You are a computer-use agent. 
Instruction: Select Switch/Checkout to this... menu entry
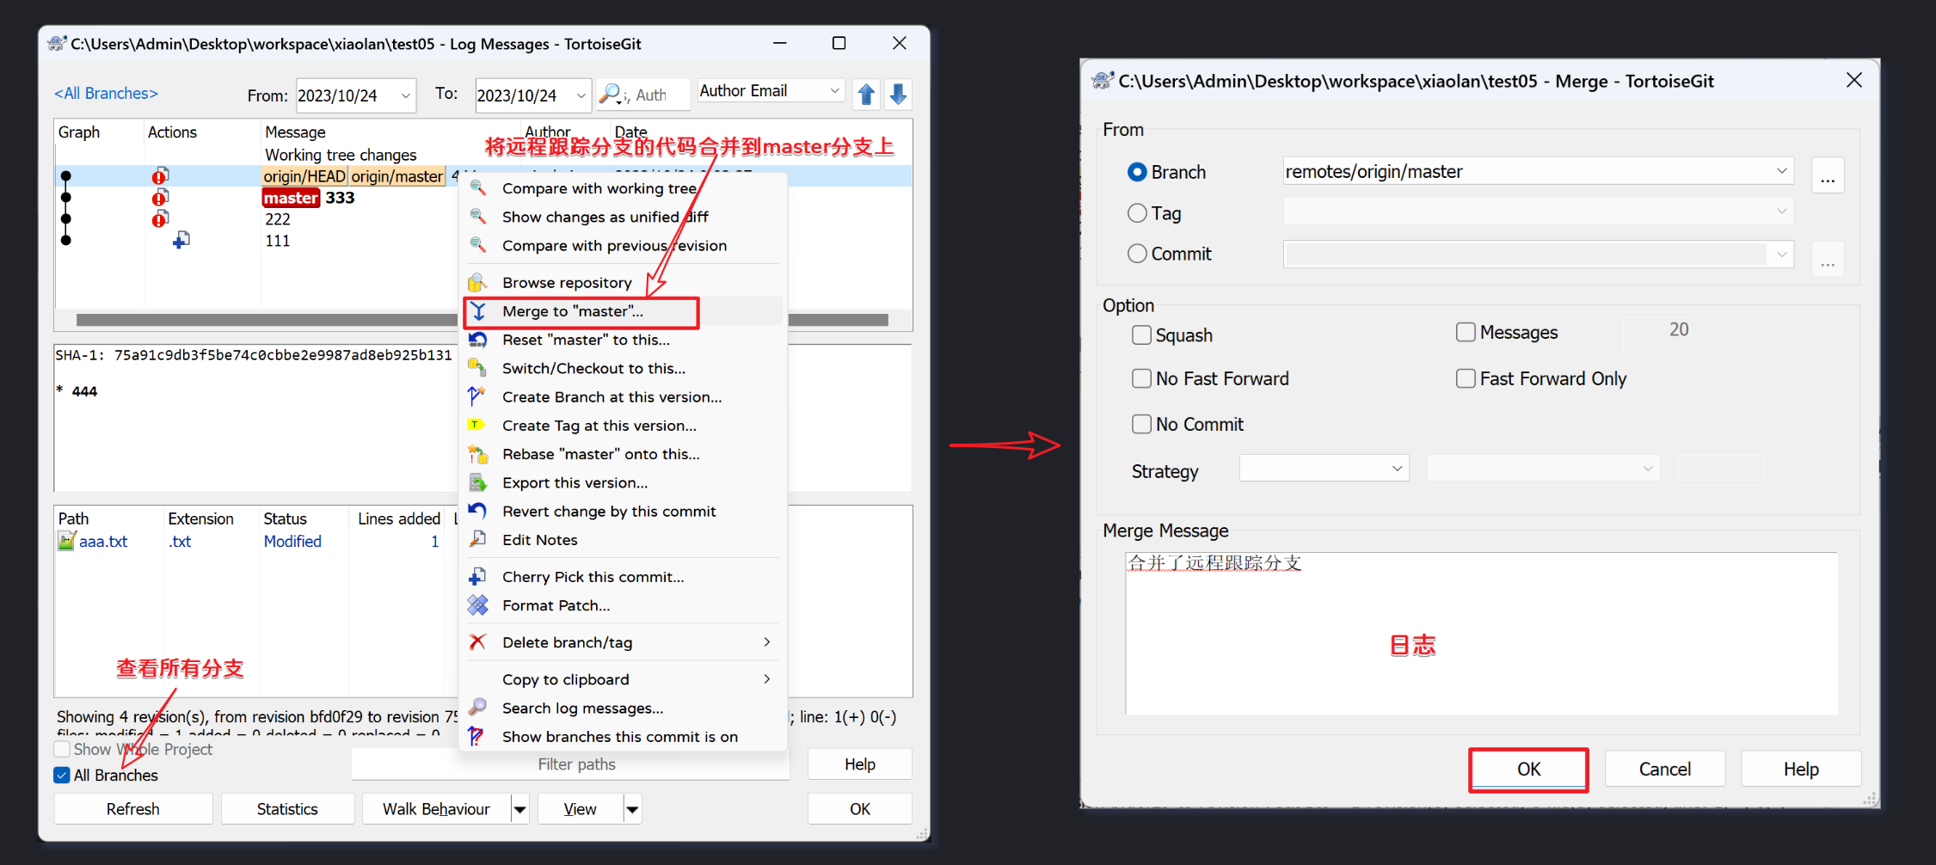[624, 368]
